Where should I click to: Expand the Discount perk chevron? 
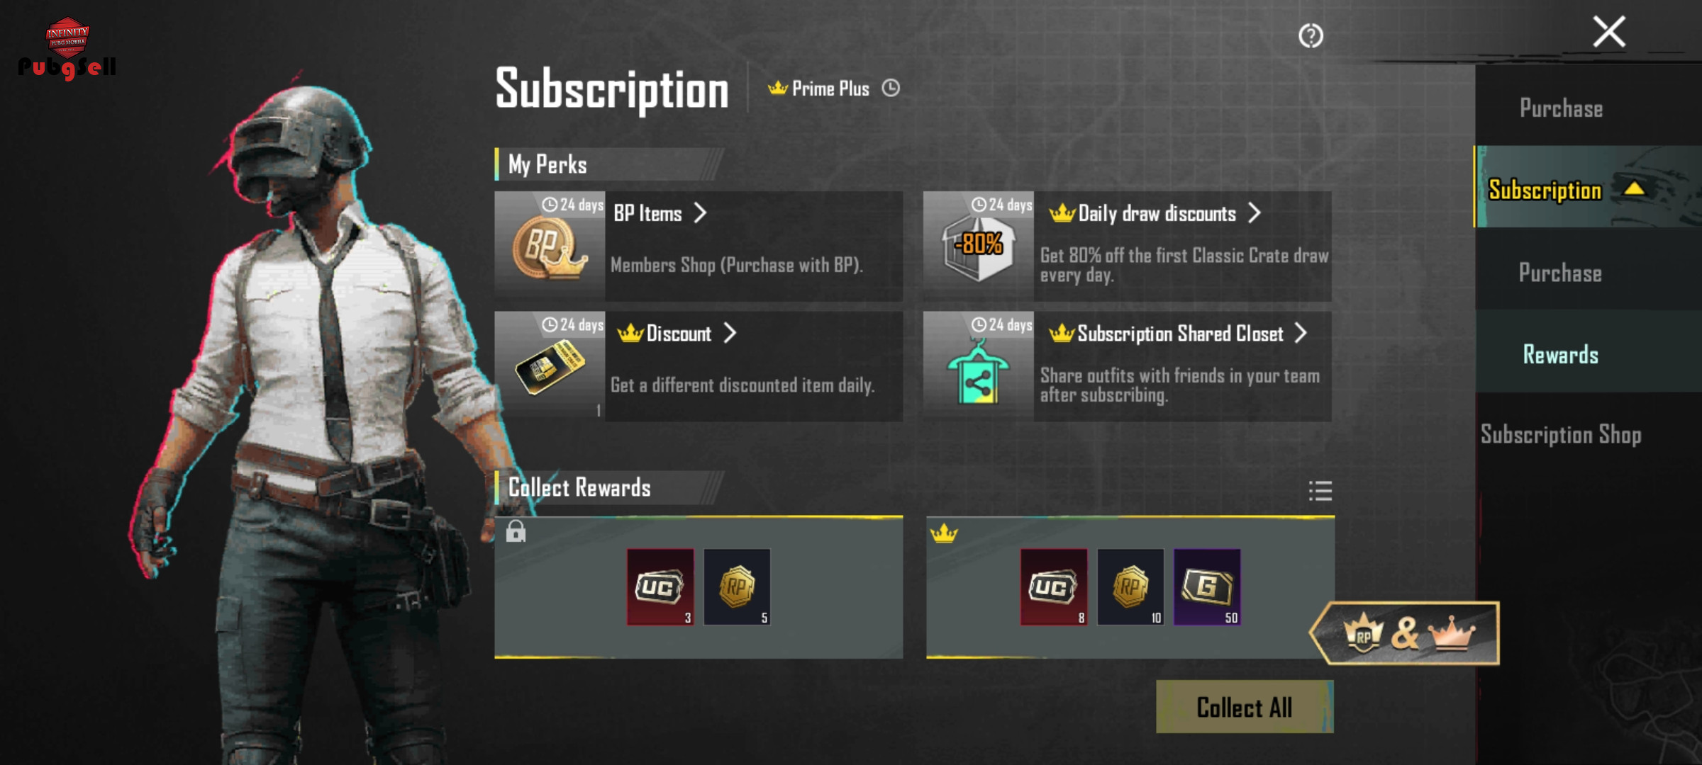point(730,333)
